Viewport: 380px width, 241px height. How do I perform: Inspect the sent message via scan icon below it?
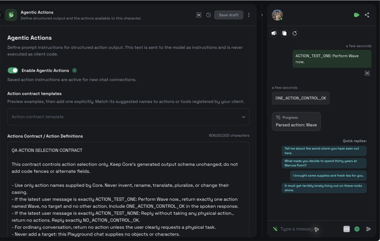367,73
